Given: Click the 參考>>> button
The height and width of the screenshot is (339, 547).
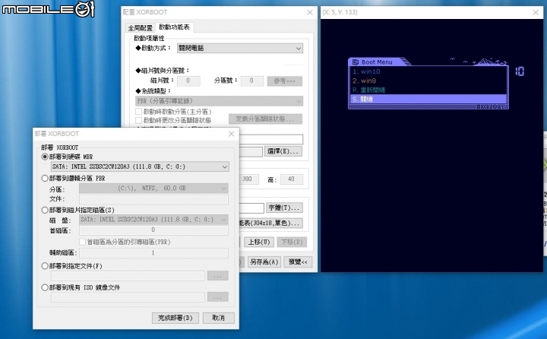Looking at the screenshot, I should (285, 81).
